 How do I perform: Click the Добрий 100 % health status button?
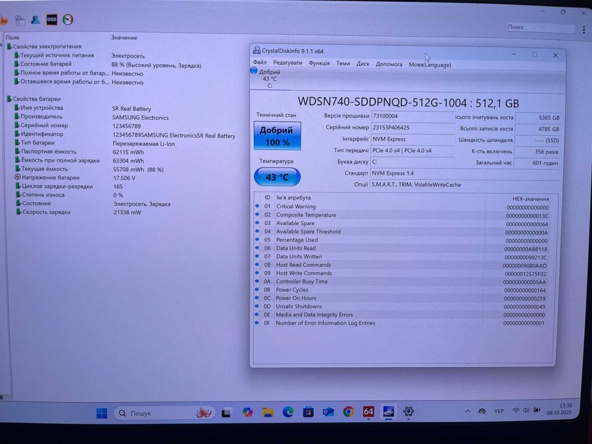(277, 136)
